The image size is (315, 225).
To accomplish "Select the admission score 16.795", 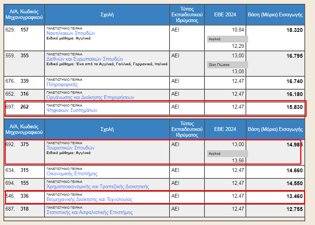I will pyautogui.click(x=294, y=56).
